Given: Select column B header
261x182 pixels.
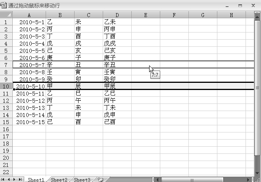Looking at the screenshot, I should (x=60, y=15).
